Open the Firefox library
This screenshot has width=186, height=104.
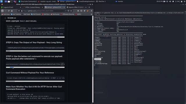78,11
